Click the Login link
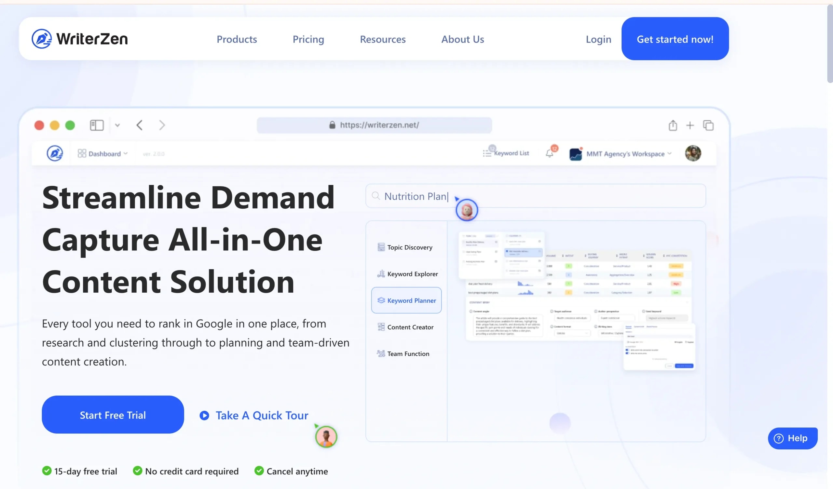The width and height of the screenshot is (833, 489). [x=598, y=39]
